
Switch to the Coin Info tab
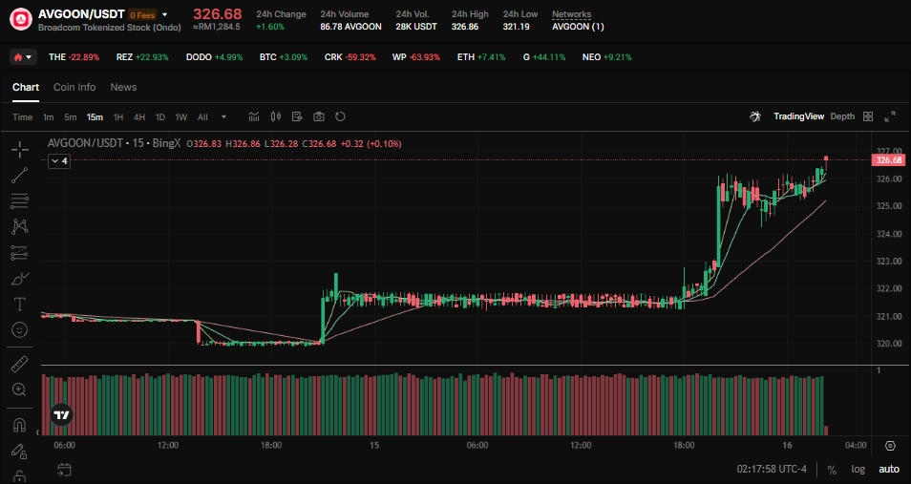[74, 87]
